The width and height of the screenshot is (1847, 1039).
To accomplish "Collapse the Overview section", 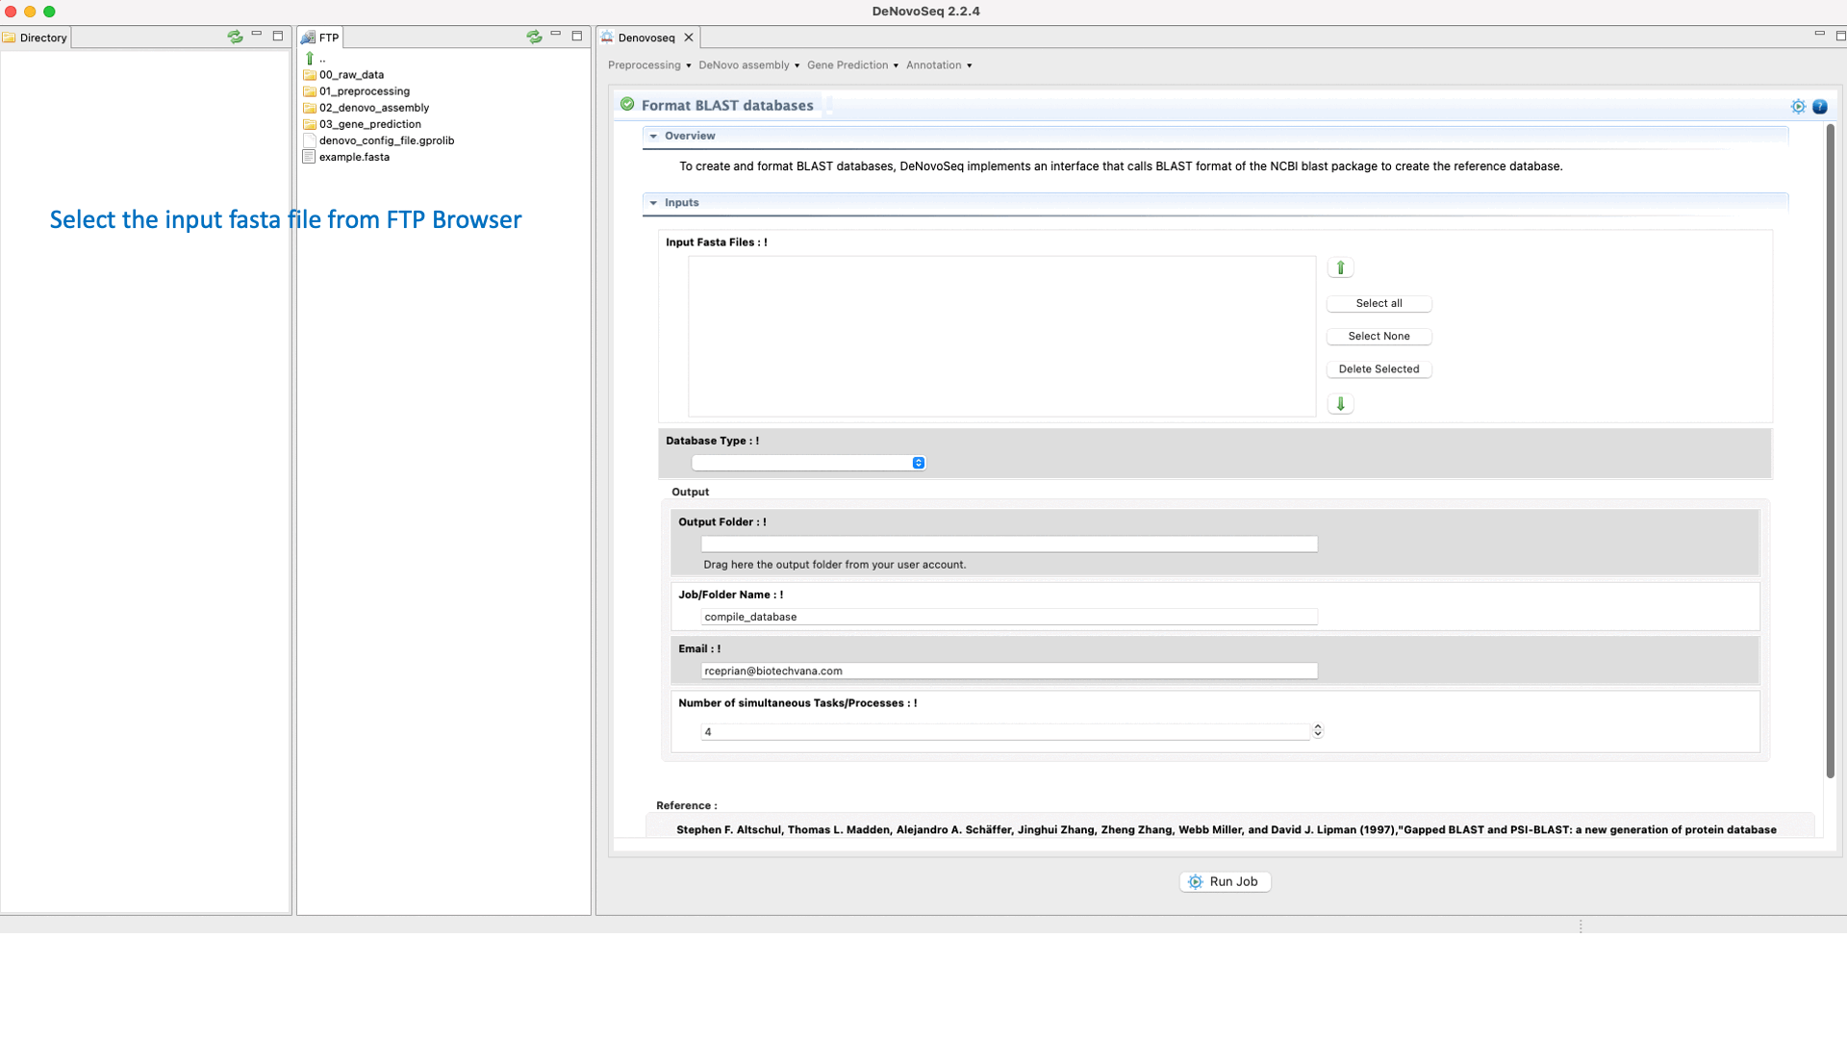I will point(654,136).
